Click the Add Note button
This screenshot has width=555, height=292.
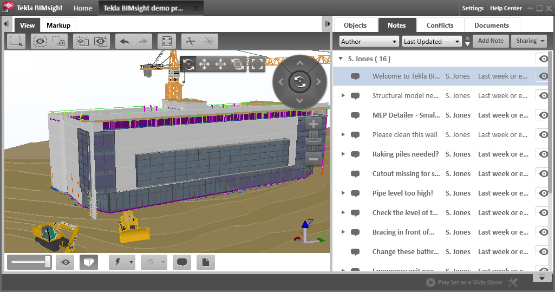click(x=491, y=41)
